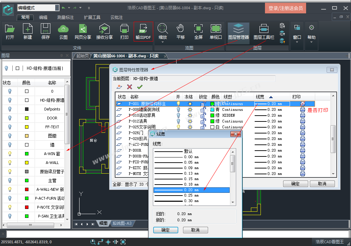Open quick access customize dropdown
The image size is (351, 246).
pyautogui.click(x=89, y=8)
